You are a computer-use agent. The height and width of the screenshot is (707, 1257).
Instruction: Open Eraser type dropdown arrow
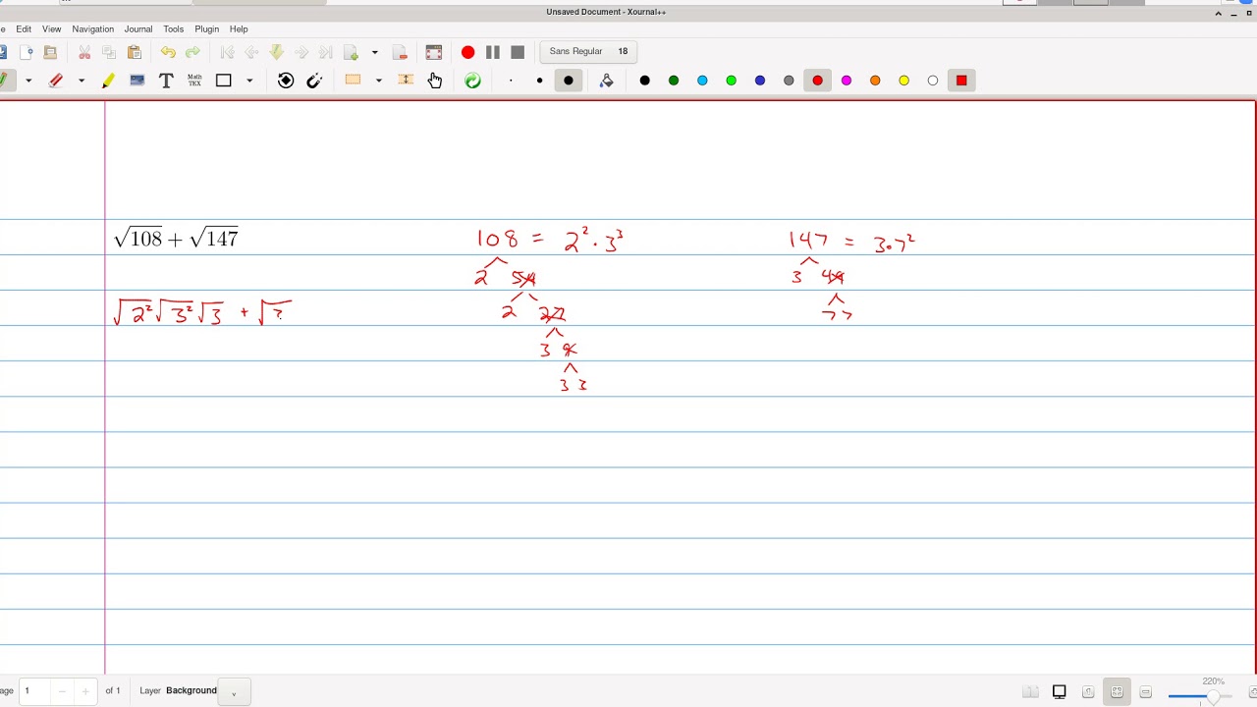(x=82, y=81)
